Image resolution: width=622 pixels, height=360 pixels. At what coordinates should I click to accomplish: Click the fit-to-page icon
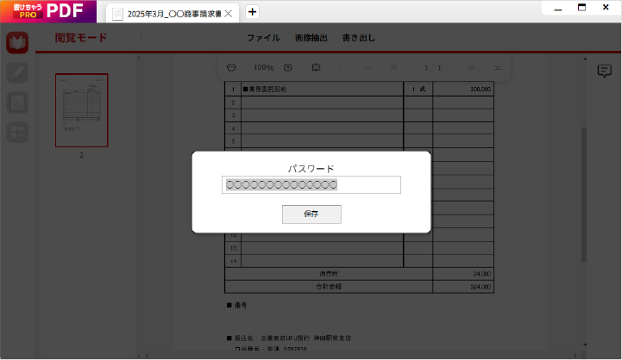point(316,67)
